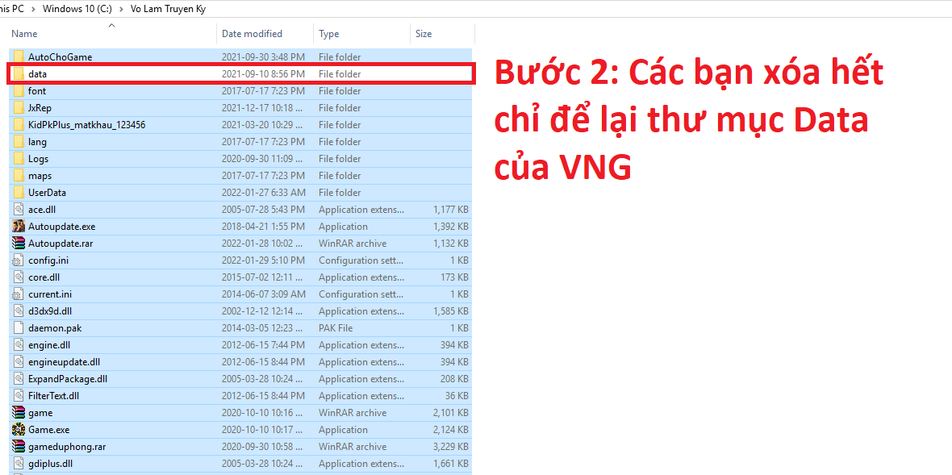
Task: Select the KidPkPlus_matkhau_123456 folder name
Action: click(x=86, y=125)
